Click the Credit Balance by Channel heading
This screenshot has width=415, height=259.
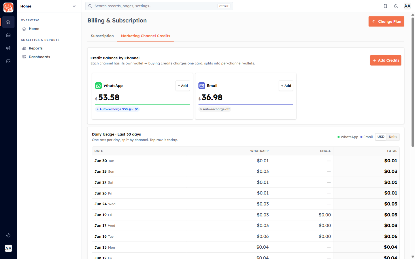pyautogui.click(x=115, y=58)
